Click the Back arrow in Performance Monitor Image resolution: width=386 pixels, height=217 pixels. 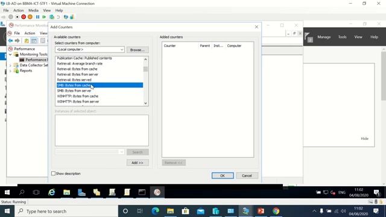10,40
